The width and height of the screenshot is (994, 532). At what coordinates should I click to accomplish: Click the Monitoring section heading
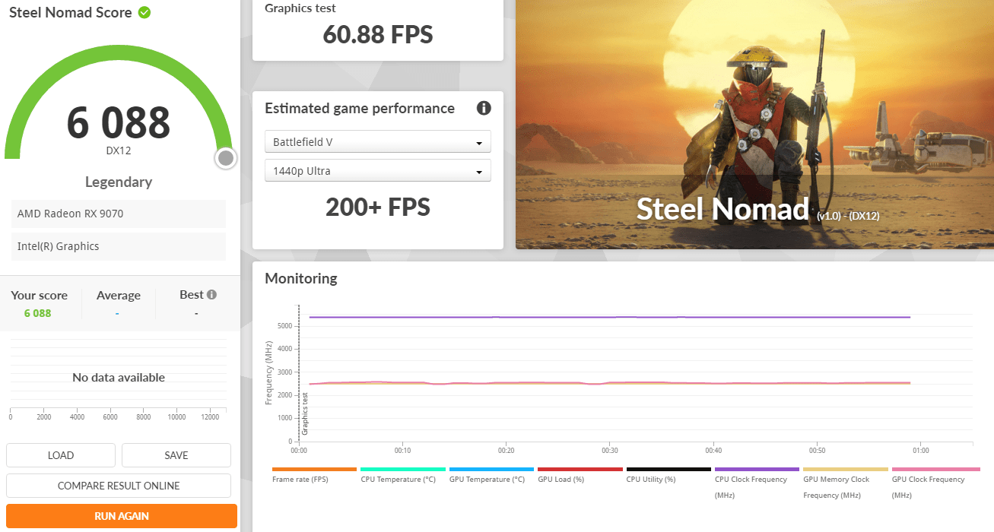coord(301,278)
